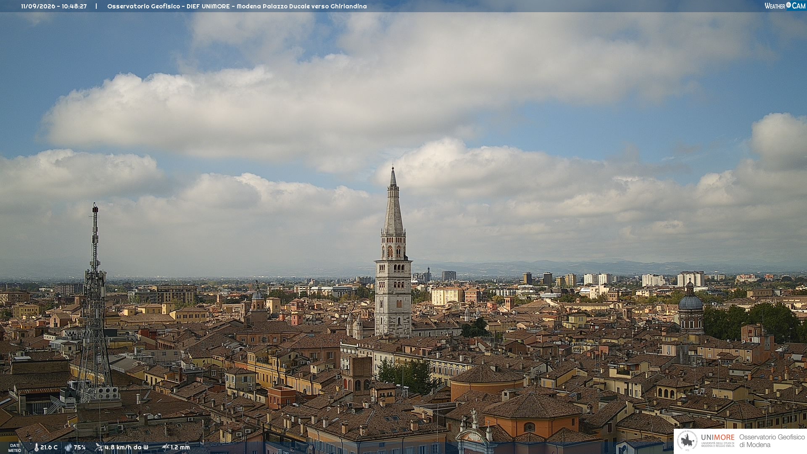Click the 11/09/2026 date and time stamp
This screenshot has height=454, width=807.
[54, 6]
